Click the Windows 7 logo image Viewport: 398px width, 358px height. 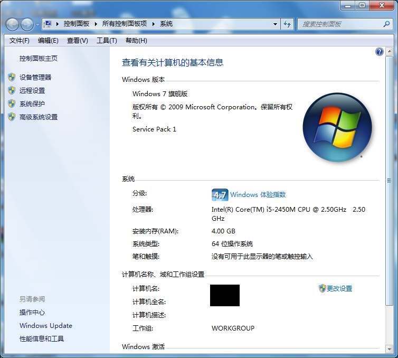(x=337, y=127)
